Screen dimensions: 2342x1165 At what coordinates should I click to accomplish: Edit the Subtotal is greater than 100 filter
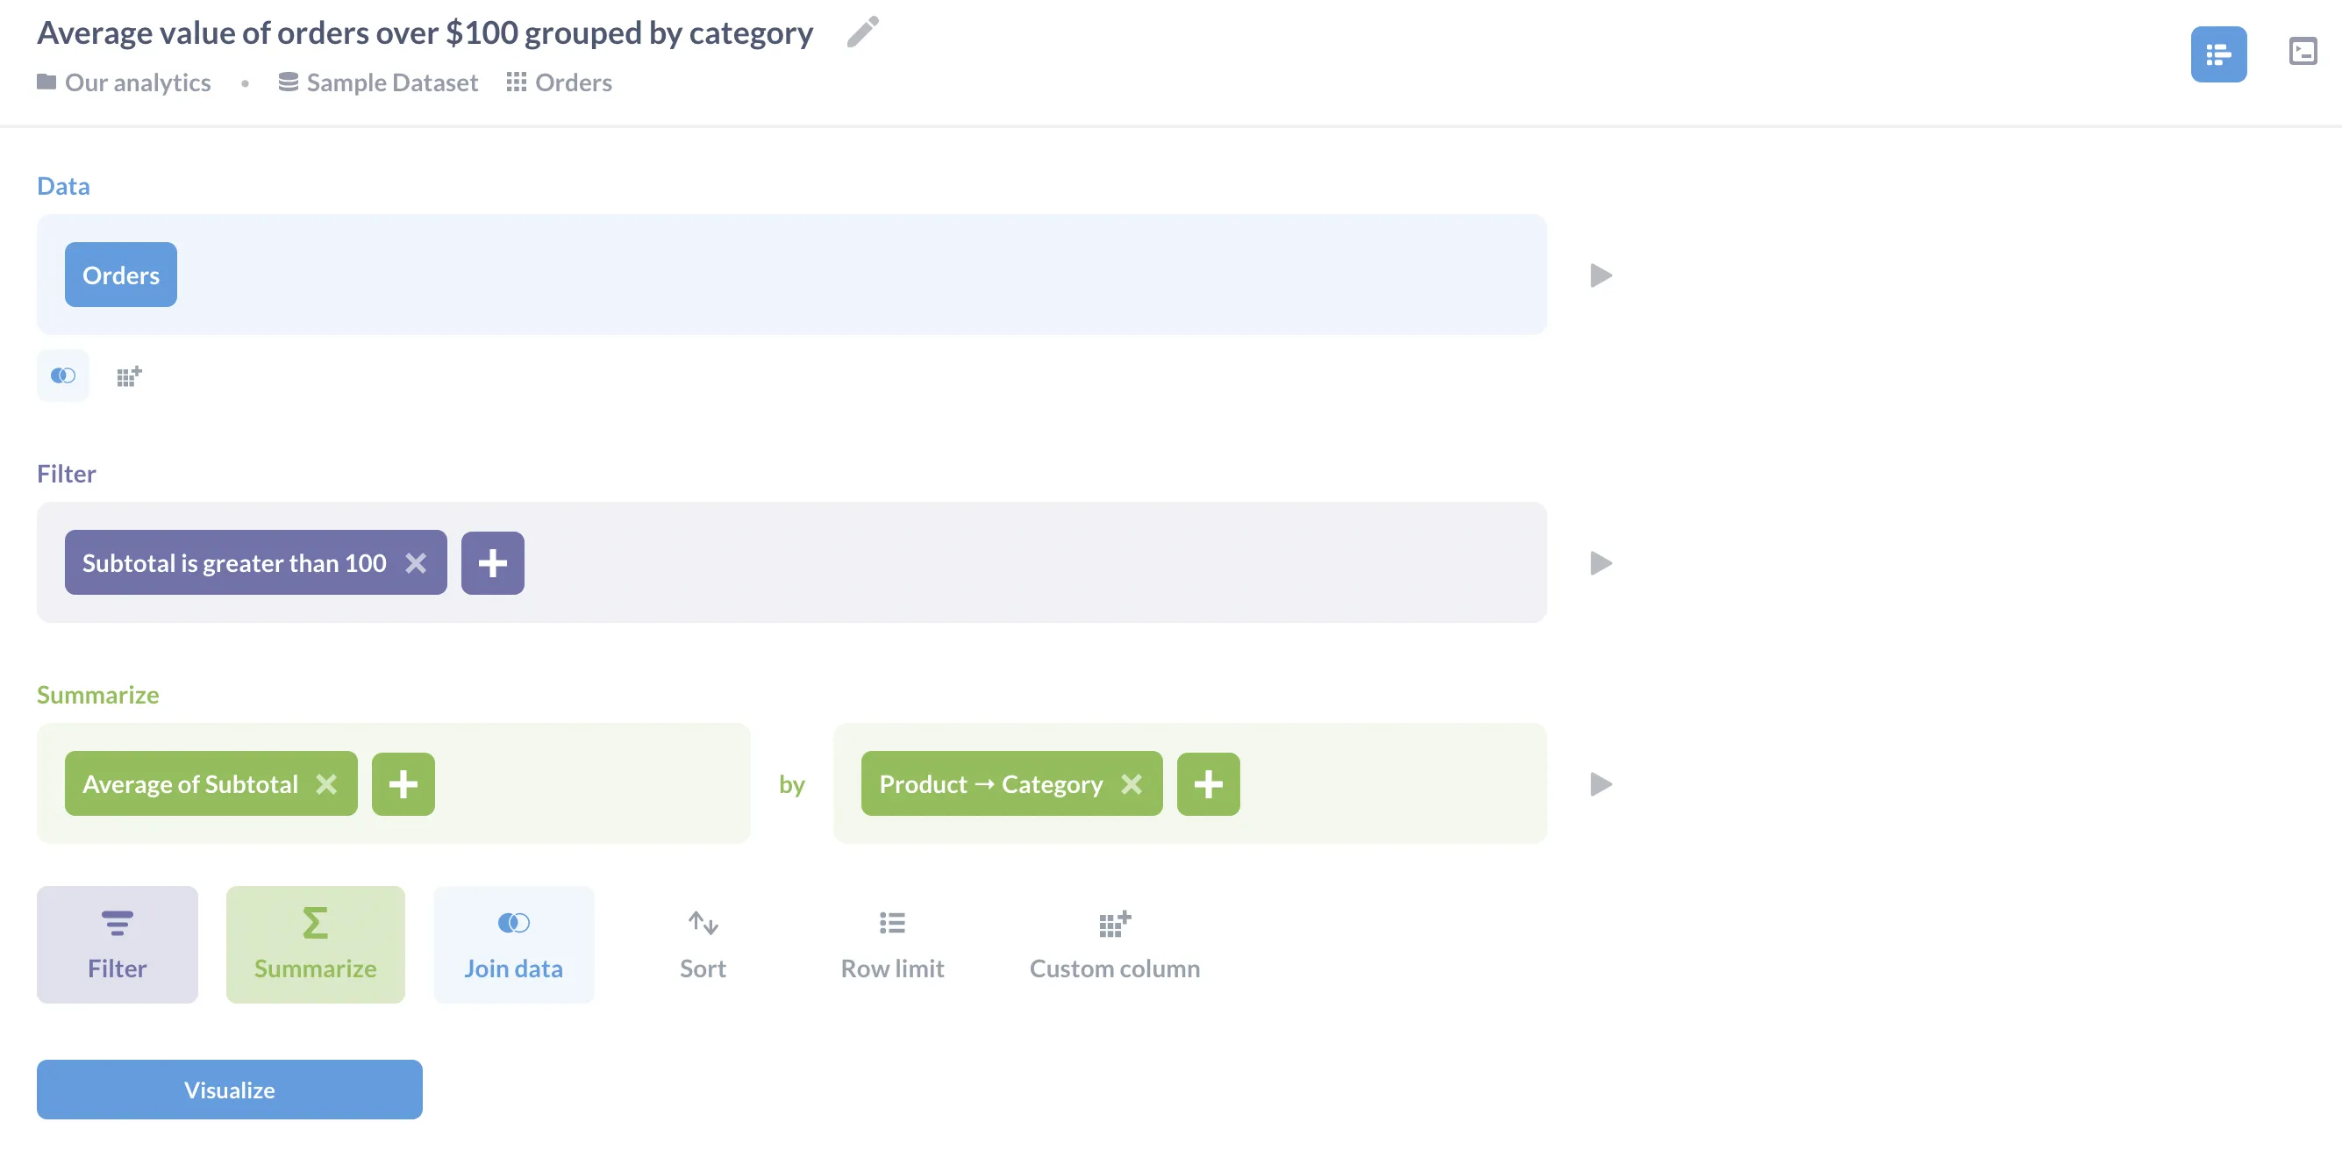point(233,563)
